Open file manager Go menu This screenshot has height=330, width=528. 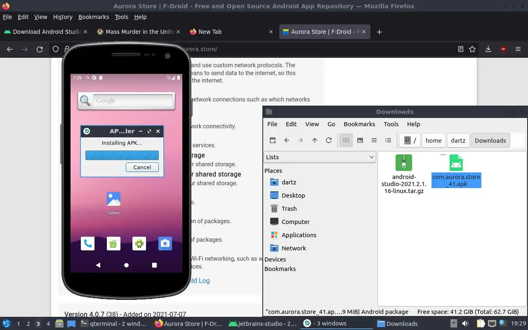[x=331, y=124]
